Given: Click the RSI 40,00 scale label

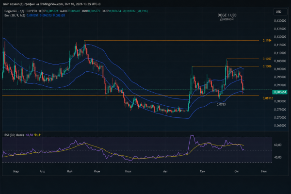Looking at the screenshot, I should (277, 157).
